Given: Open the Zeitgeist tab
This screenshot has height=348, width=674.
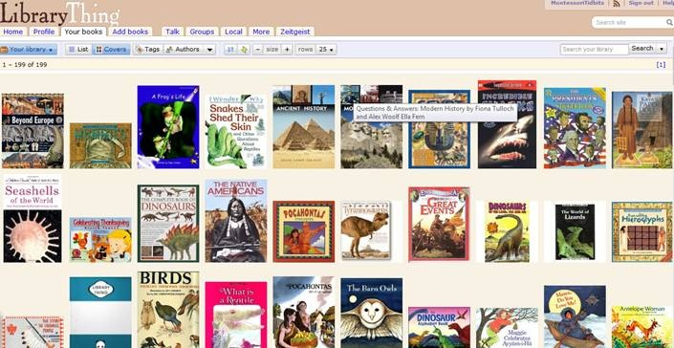Looking at the screenshot, I should (x=294, y=32).
